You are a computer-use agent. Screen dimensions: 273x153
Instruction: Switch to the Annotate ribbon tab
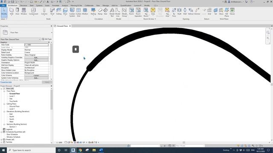click(55, 6)
